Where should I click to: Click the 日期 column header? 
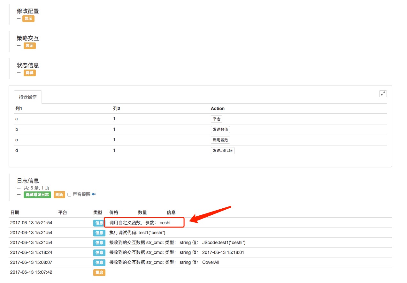point(15,212)
